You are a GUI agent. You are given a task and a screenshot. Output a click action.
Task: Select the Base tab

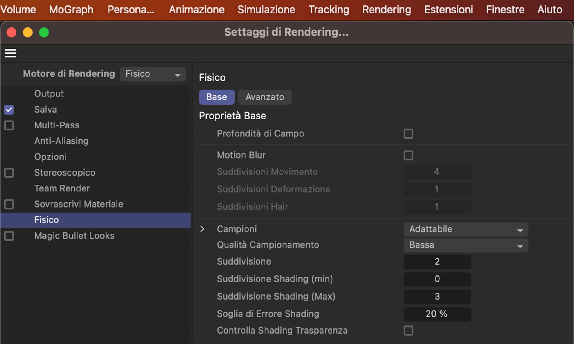tap(216, 97)
